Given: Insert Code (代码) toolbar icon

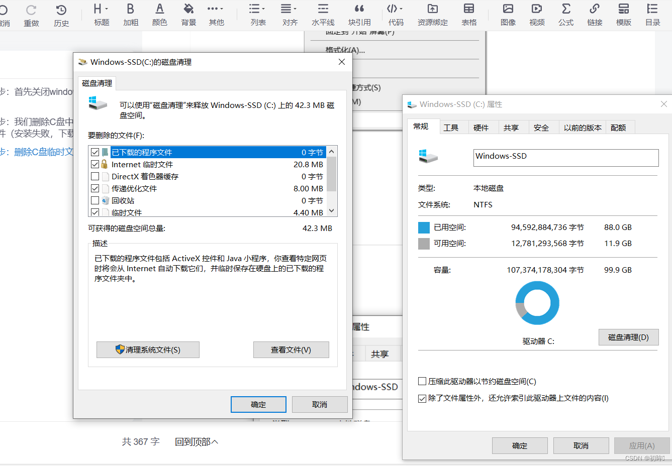Looking at the screenshot, I should tap(392, 9).
